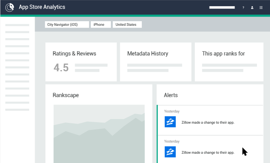Open the help question mark icon

243,8
